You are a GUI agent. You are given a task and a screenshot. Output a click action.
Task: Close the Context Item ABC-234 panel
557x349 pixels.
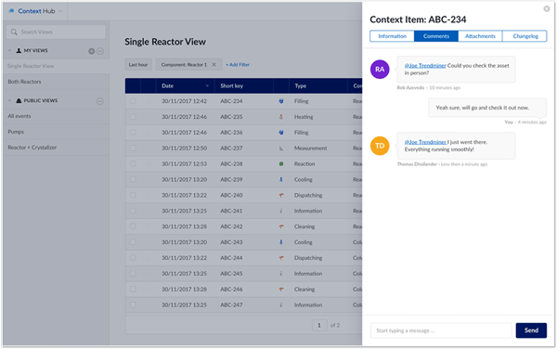[x=547, y=9]
